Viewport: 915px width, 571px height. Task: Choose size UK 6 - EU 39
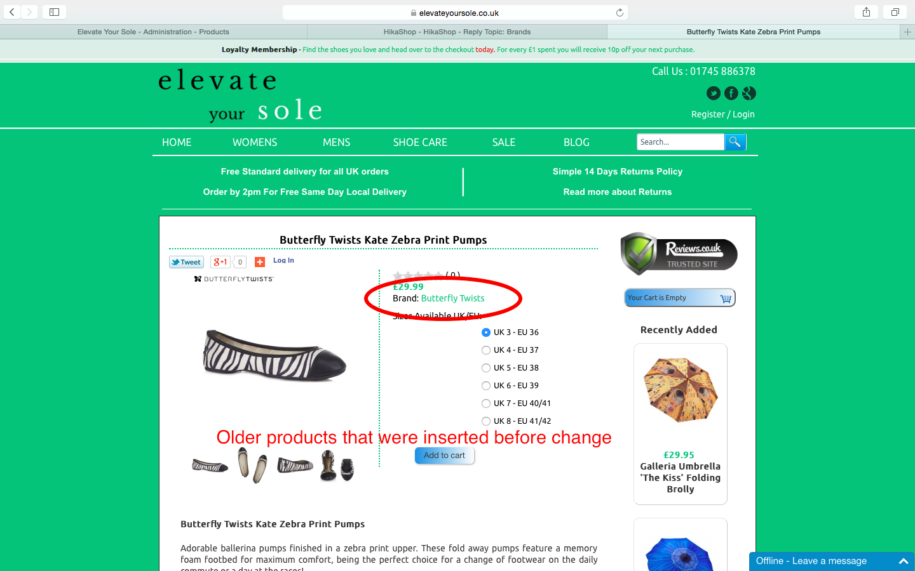pos(486,386)
